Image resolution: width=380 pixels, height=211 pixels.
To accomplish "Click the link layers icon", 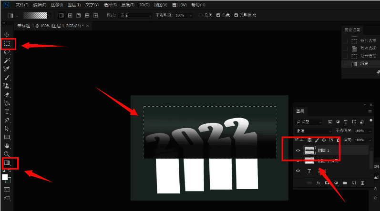I will click(309, 183).
